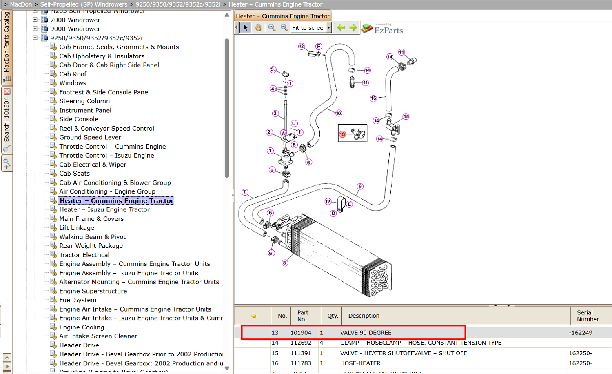Image resolution: width=612 pixels, height=374 pixels.
Task: Select Cab Electrical & Wiper
Action: [93, 165]
